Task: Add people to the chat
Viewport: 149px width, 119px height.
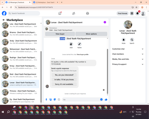Action: click(71, 44)
